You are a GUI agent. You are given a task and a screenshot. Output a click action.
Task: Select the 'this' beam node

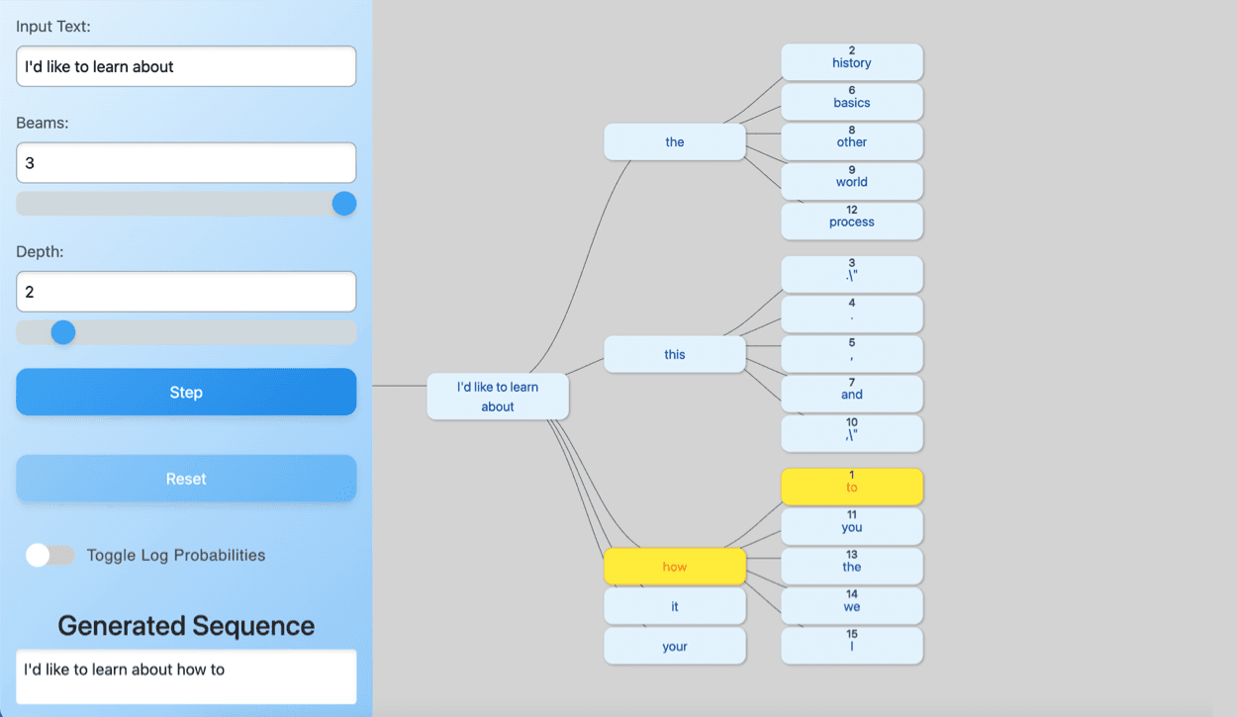tap(674, 354)
